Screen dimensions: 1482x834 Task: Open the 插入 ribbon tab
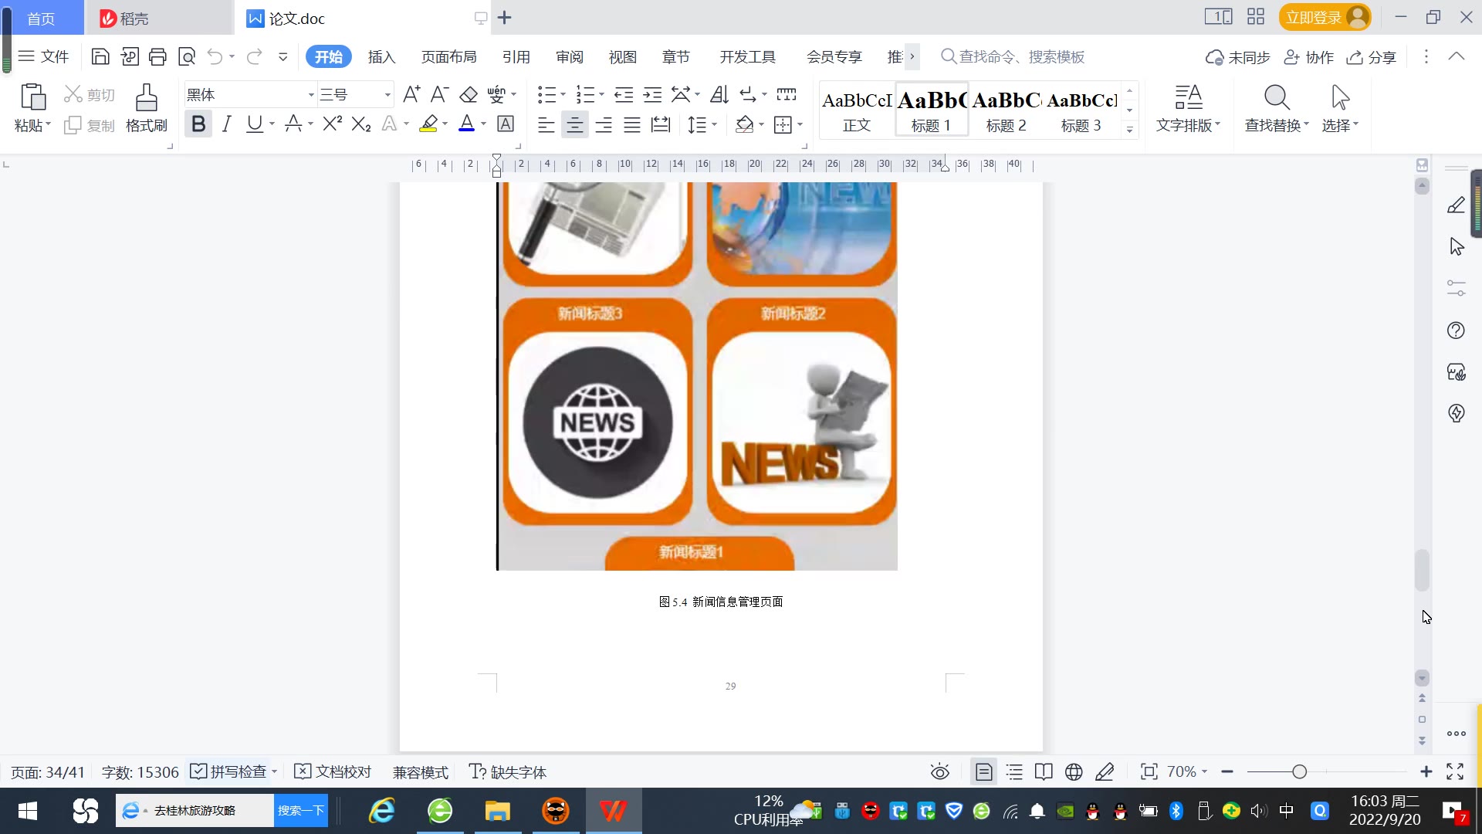coord(381,56)
